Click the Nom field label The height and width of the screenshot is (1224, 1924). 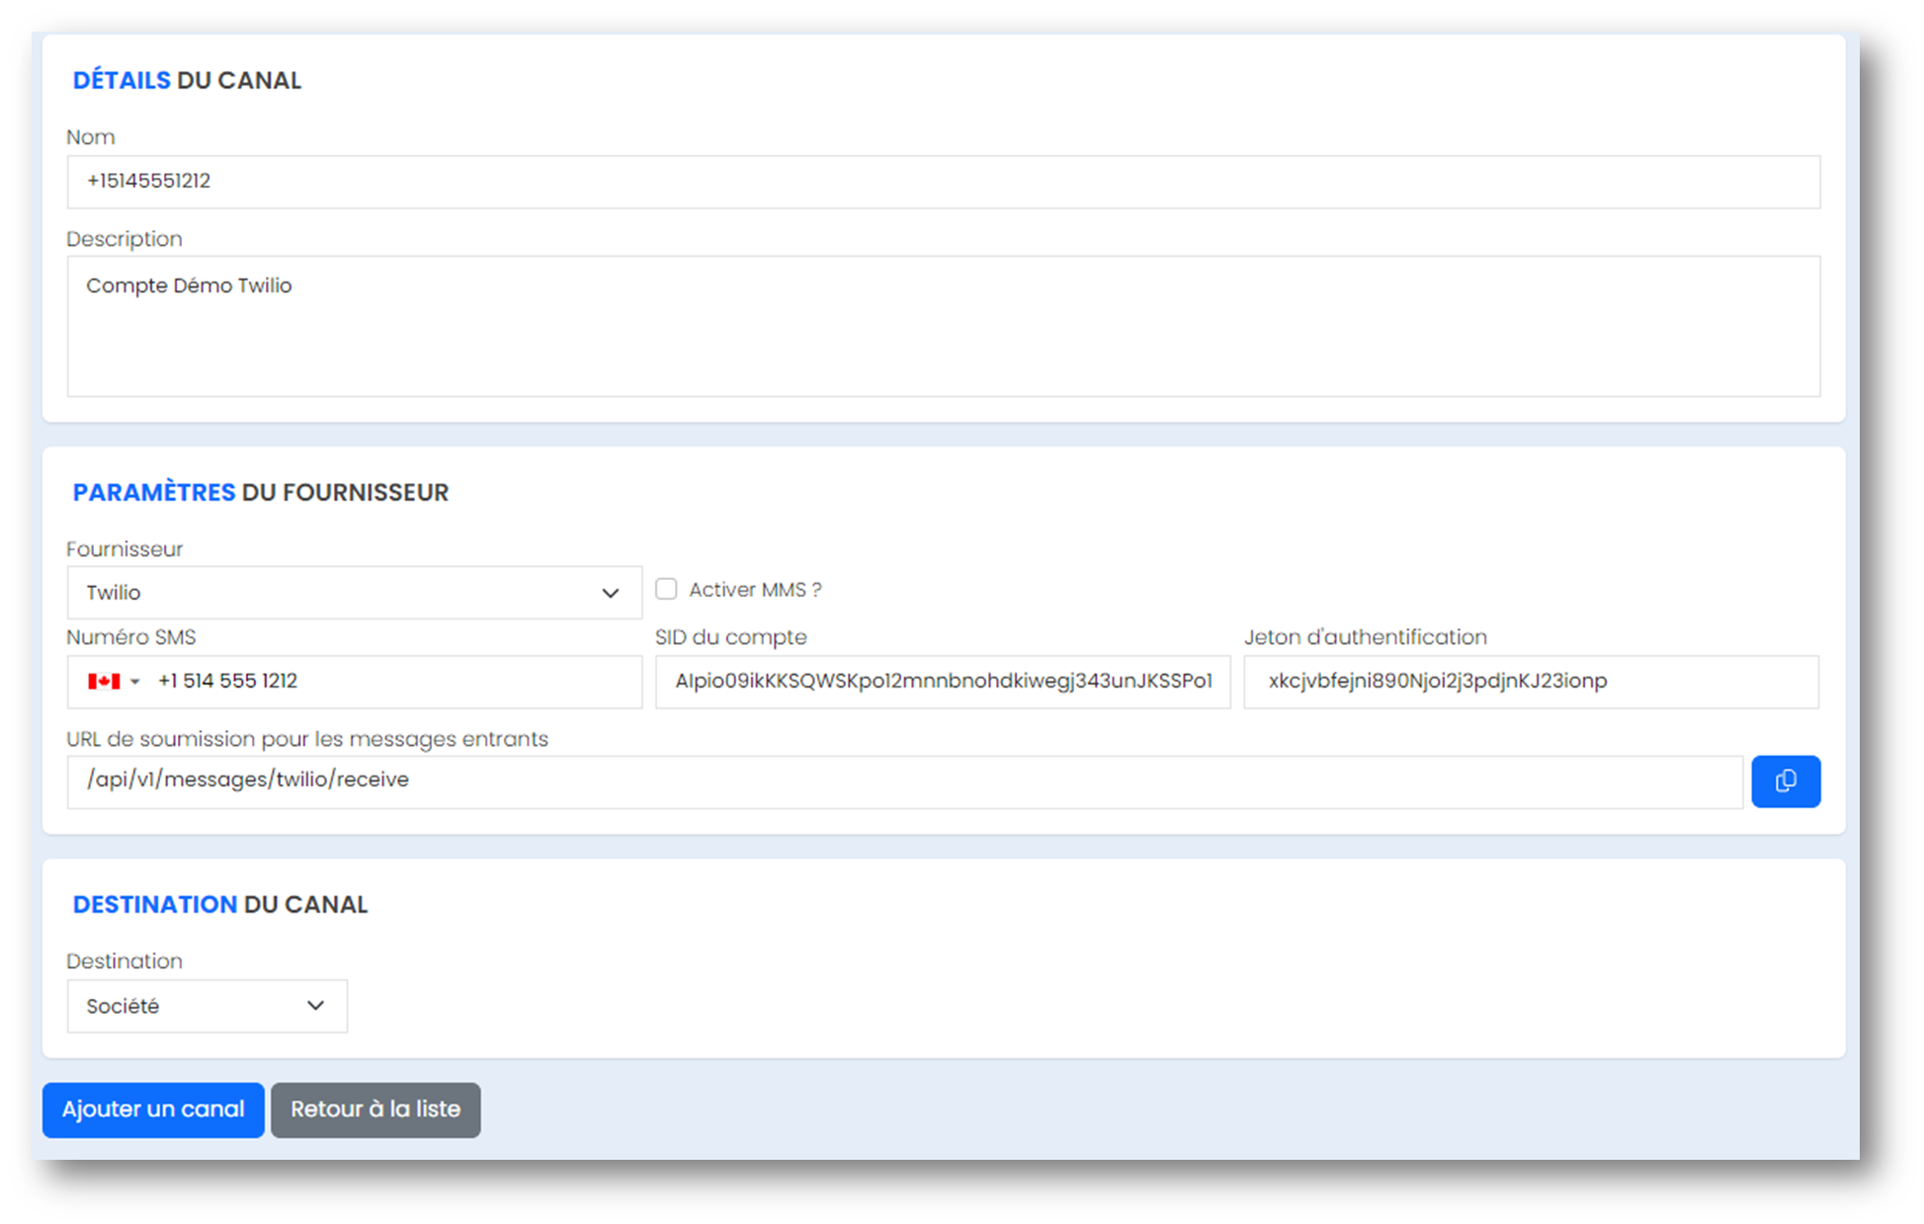[x=91, y=137]
